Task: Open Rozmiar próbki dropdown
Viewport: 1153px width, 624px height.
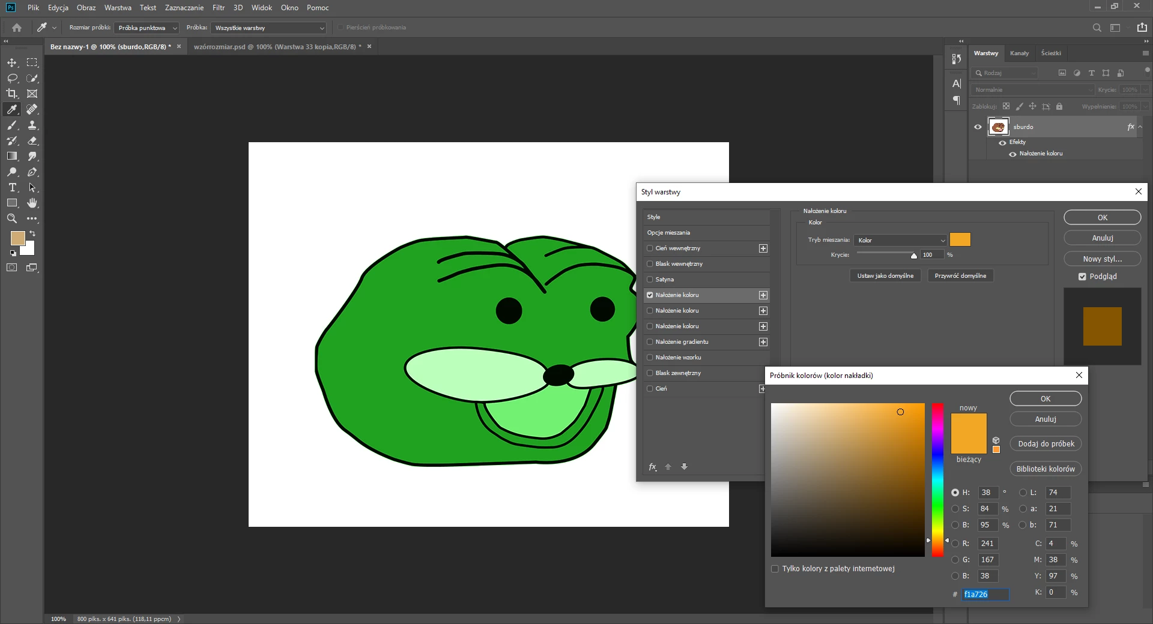Action: 147,28
